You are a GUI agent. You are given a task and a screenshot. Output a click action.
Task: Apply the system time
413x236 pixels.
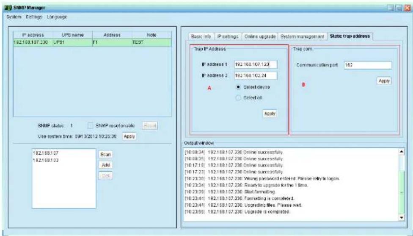pos(129,136)
